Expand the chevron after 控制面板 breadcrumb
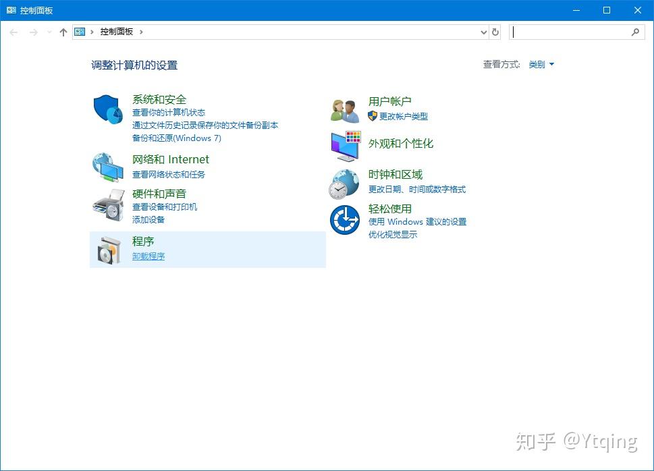 click(x=141, y=32)
